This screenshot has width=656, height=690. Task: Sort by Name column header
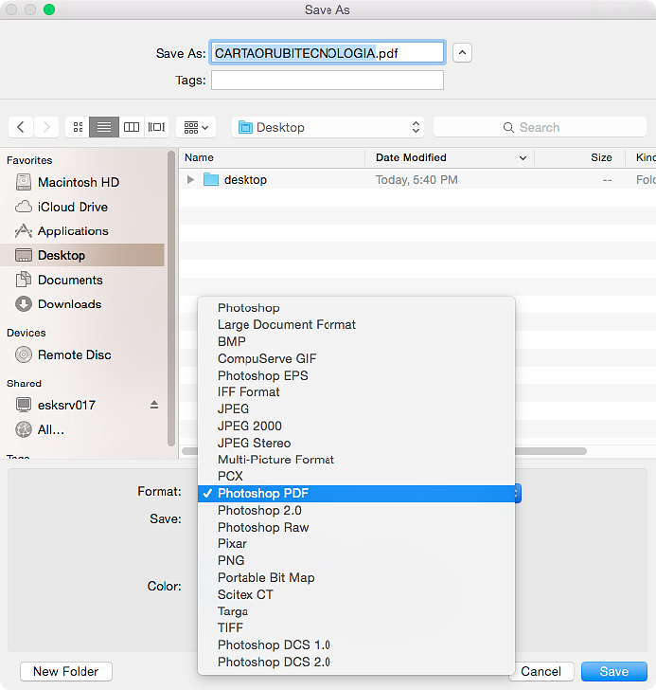click(273, 157)
